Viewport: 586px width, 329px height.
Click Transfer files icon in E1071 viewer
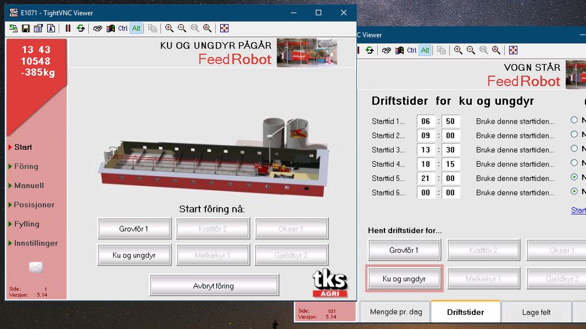152,28
